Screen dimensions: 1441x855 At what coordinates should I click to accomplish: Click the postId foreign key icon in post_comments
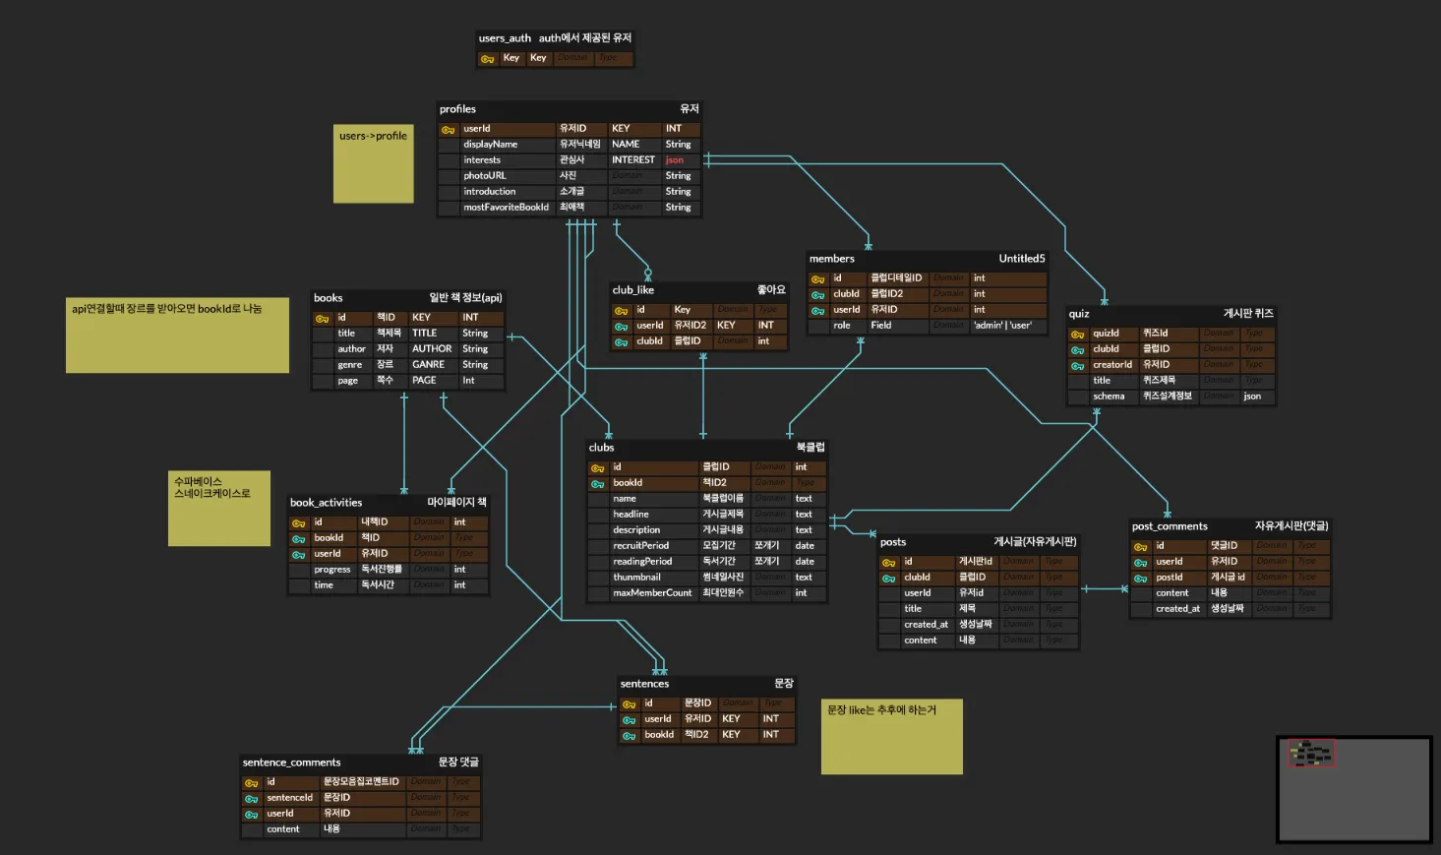coord(1141,579)
